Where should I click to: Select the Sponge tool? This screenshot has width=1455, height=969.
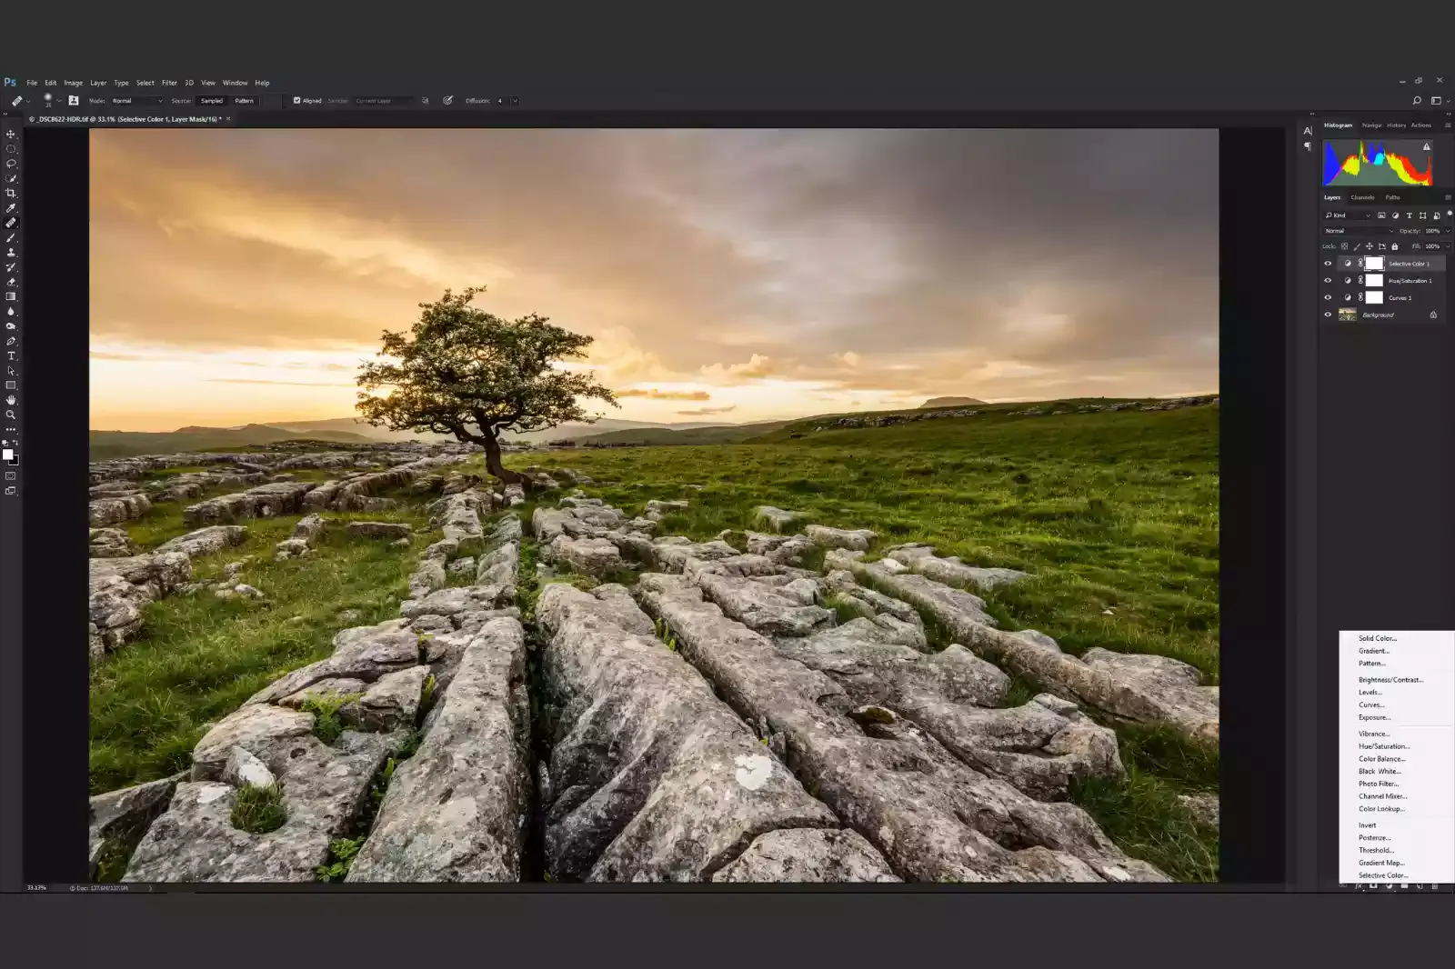pyautogui.click(x=11, y=325)
